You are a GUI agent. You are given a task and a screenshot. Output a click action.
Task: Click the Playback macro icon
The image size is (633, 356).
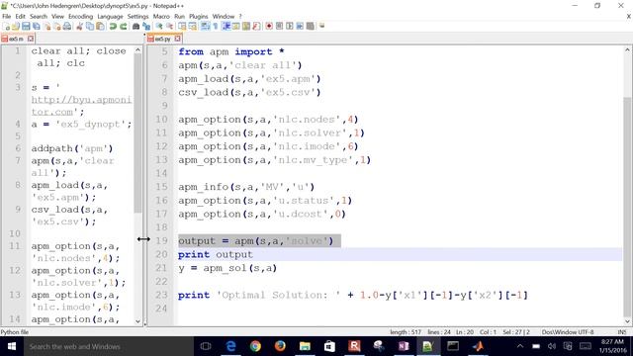tap(290, 27)
